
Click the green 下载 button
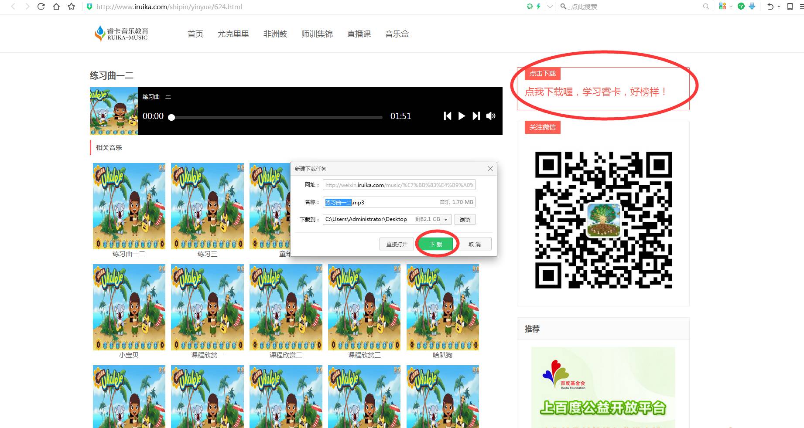tap(436, 244)
